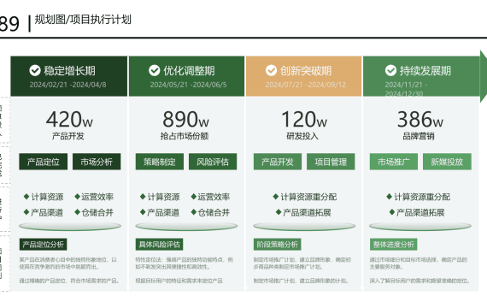The height and width of the screenshot is (308, 487).
Task: Click 运营效率 bullet in the 稳定增长期 column
Action: pos(94,197)
